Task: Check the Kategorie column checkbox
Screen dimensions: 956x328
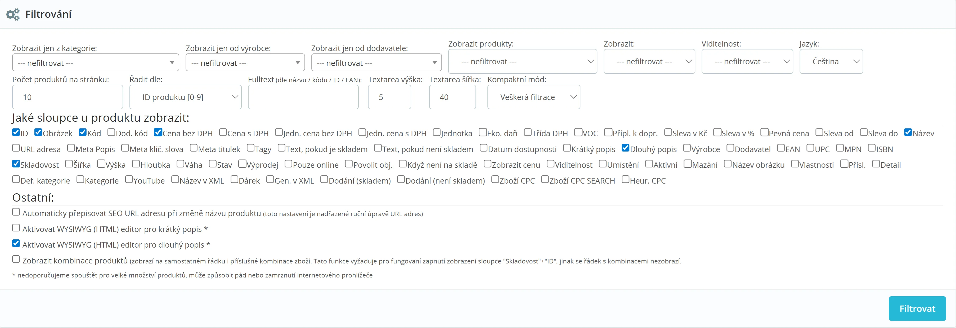Action: point(80,180)
